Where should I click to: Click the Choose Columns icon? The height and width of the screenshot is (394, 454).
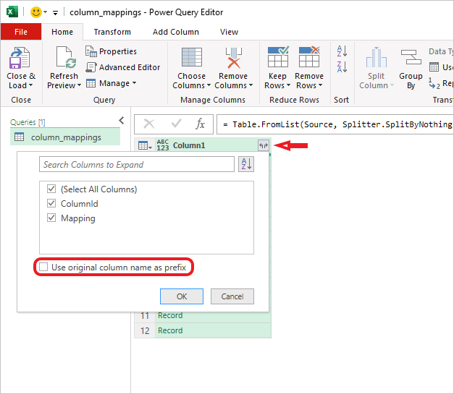192,57
